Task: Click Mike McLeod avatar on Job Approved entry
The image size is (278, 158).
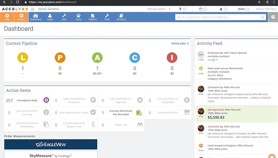Action: [x=201, y=111]
